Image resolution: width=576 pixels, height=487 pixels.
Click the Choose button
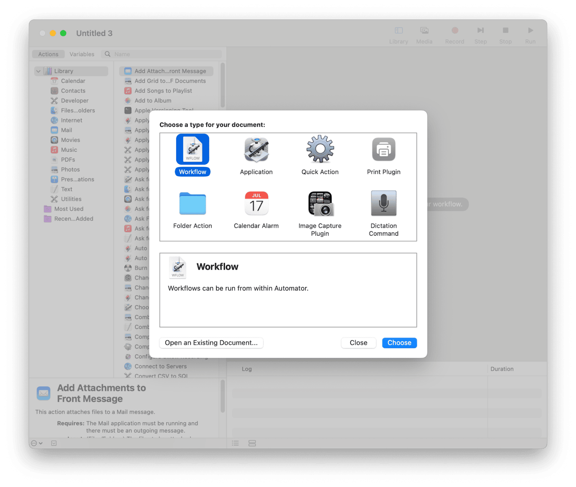pos(399,343)
